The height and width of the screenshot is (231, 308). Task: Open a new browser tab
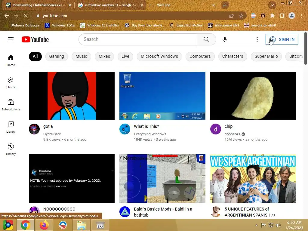[225, 5]
